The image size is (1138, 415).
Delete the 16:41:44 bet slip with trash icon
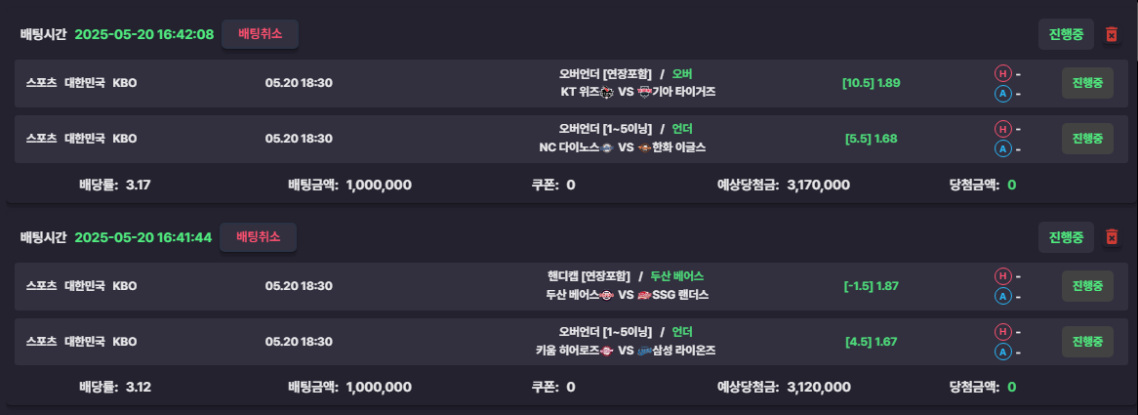pos(1111,237)
